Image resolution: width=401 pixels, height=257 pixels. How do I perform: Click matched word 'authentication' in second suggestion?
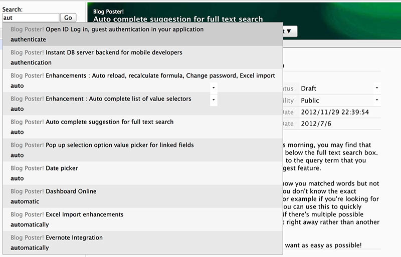[x=31, y=62]
